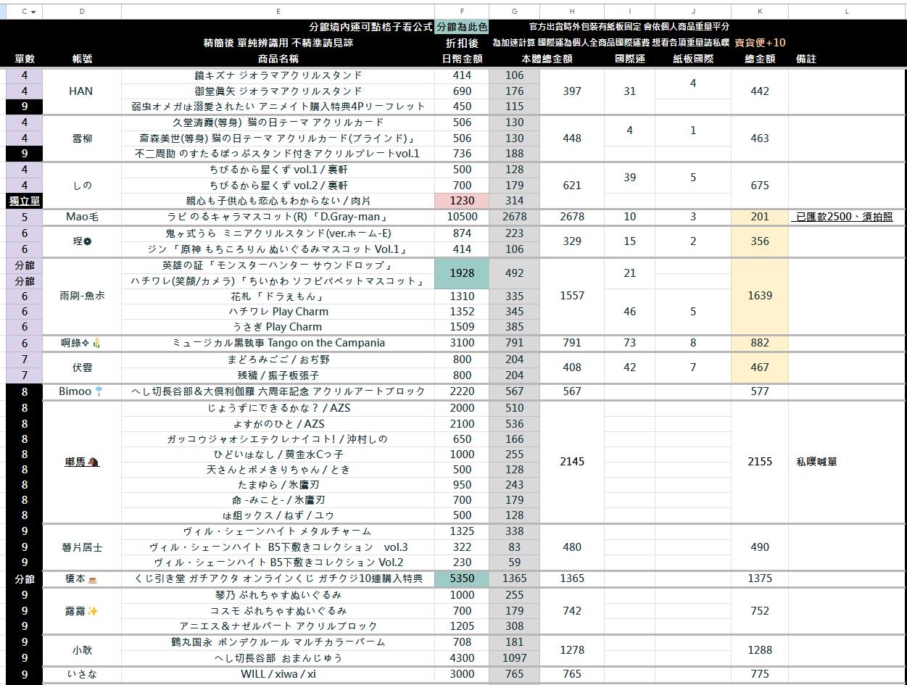Viewport: 907px width, 685px height.
Task: Select product cell うさぎ Play Charm
Action: point(278,327)
